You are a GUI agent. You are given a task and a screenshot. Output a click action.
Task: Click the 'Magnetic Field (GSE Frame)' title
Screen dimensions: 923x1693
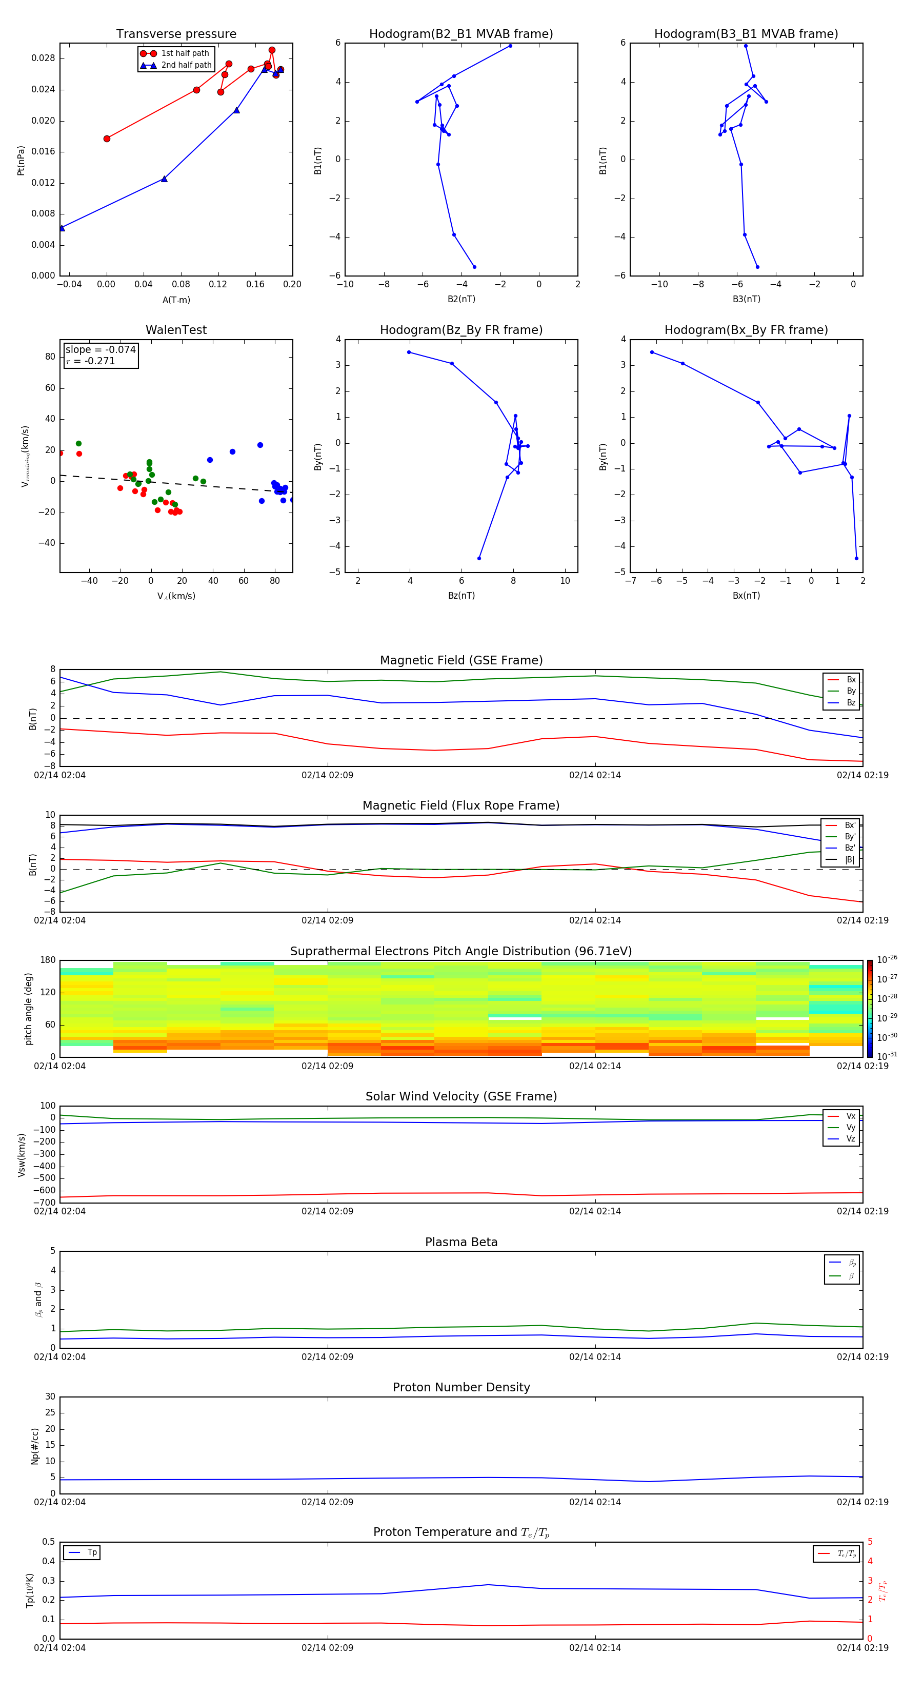tap(461, 660)
